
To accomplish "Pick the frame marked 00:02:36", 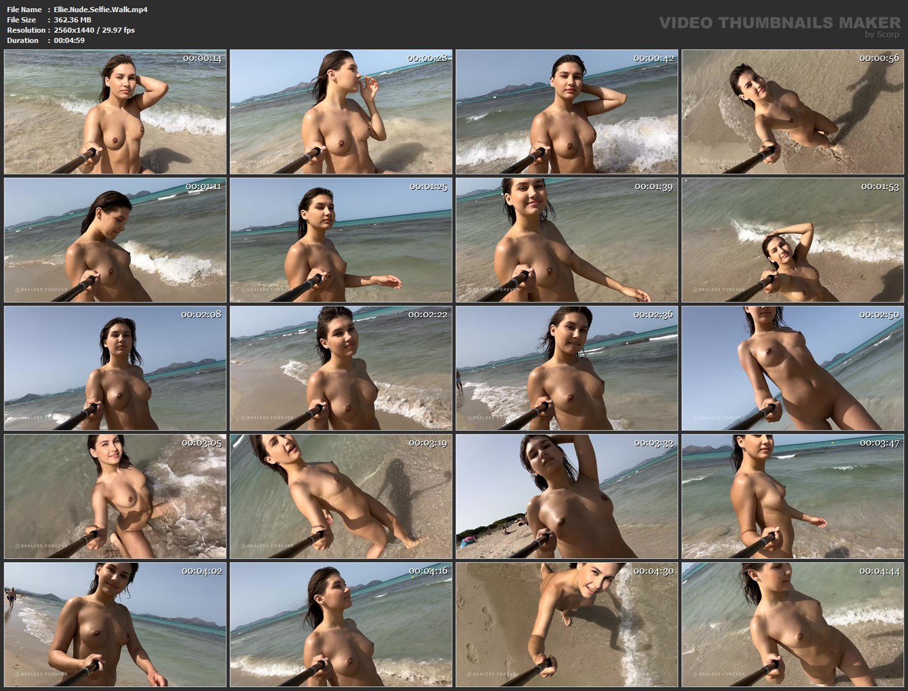I will [567, 368].
